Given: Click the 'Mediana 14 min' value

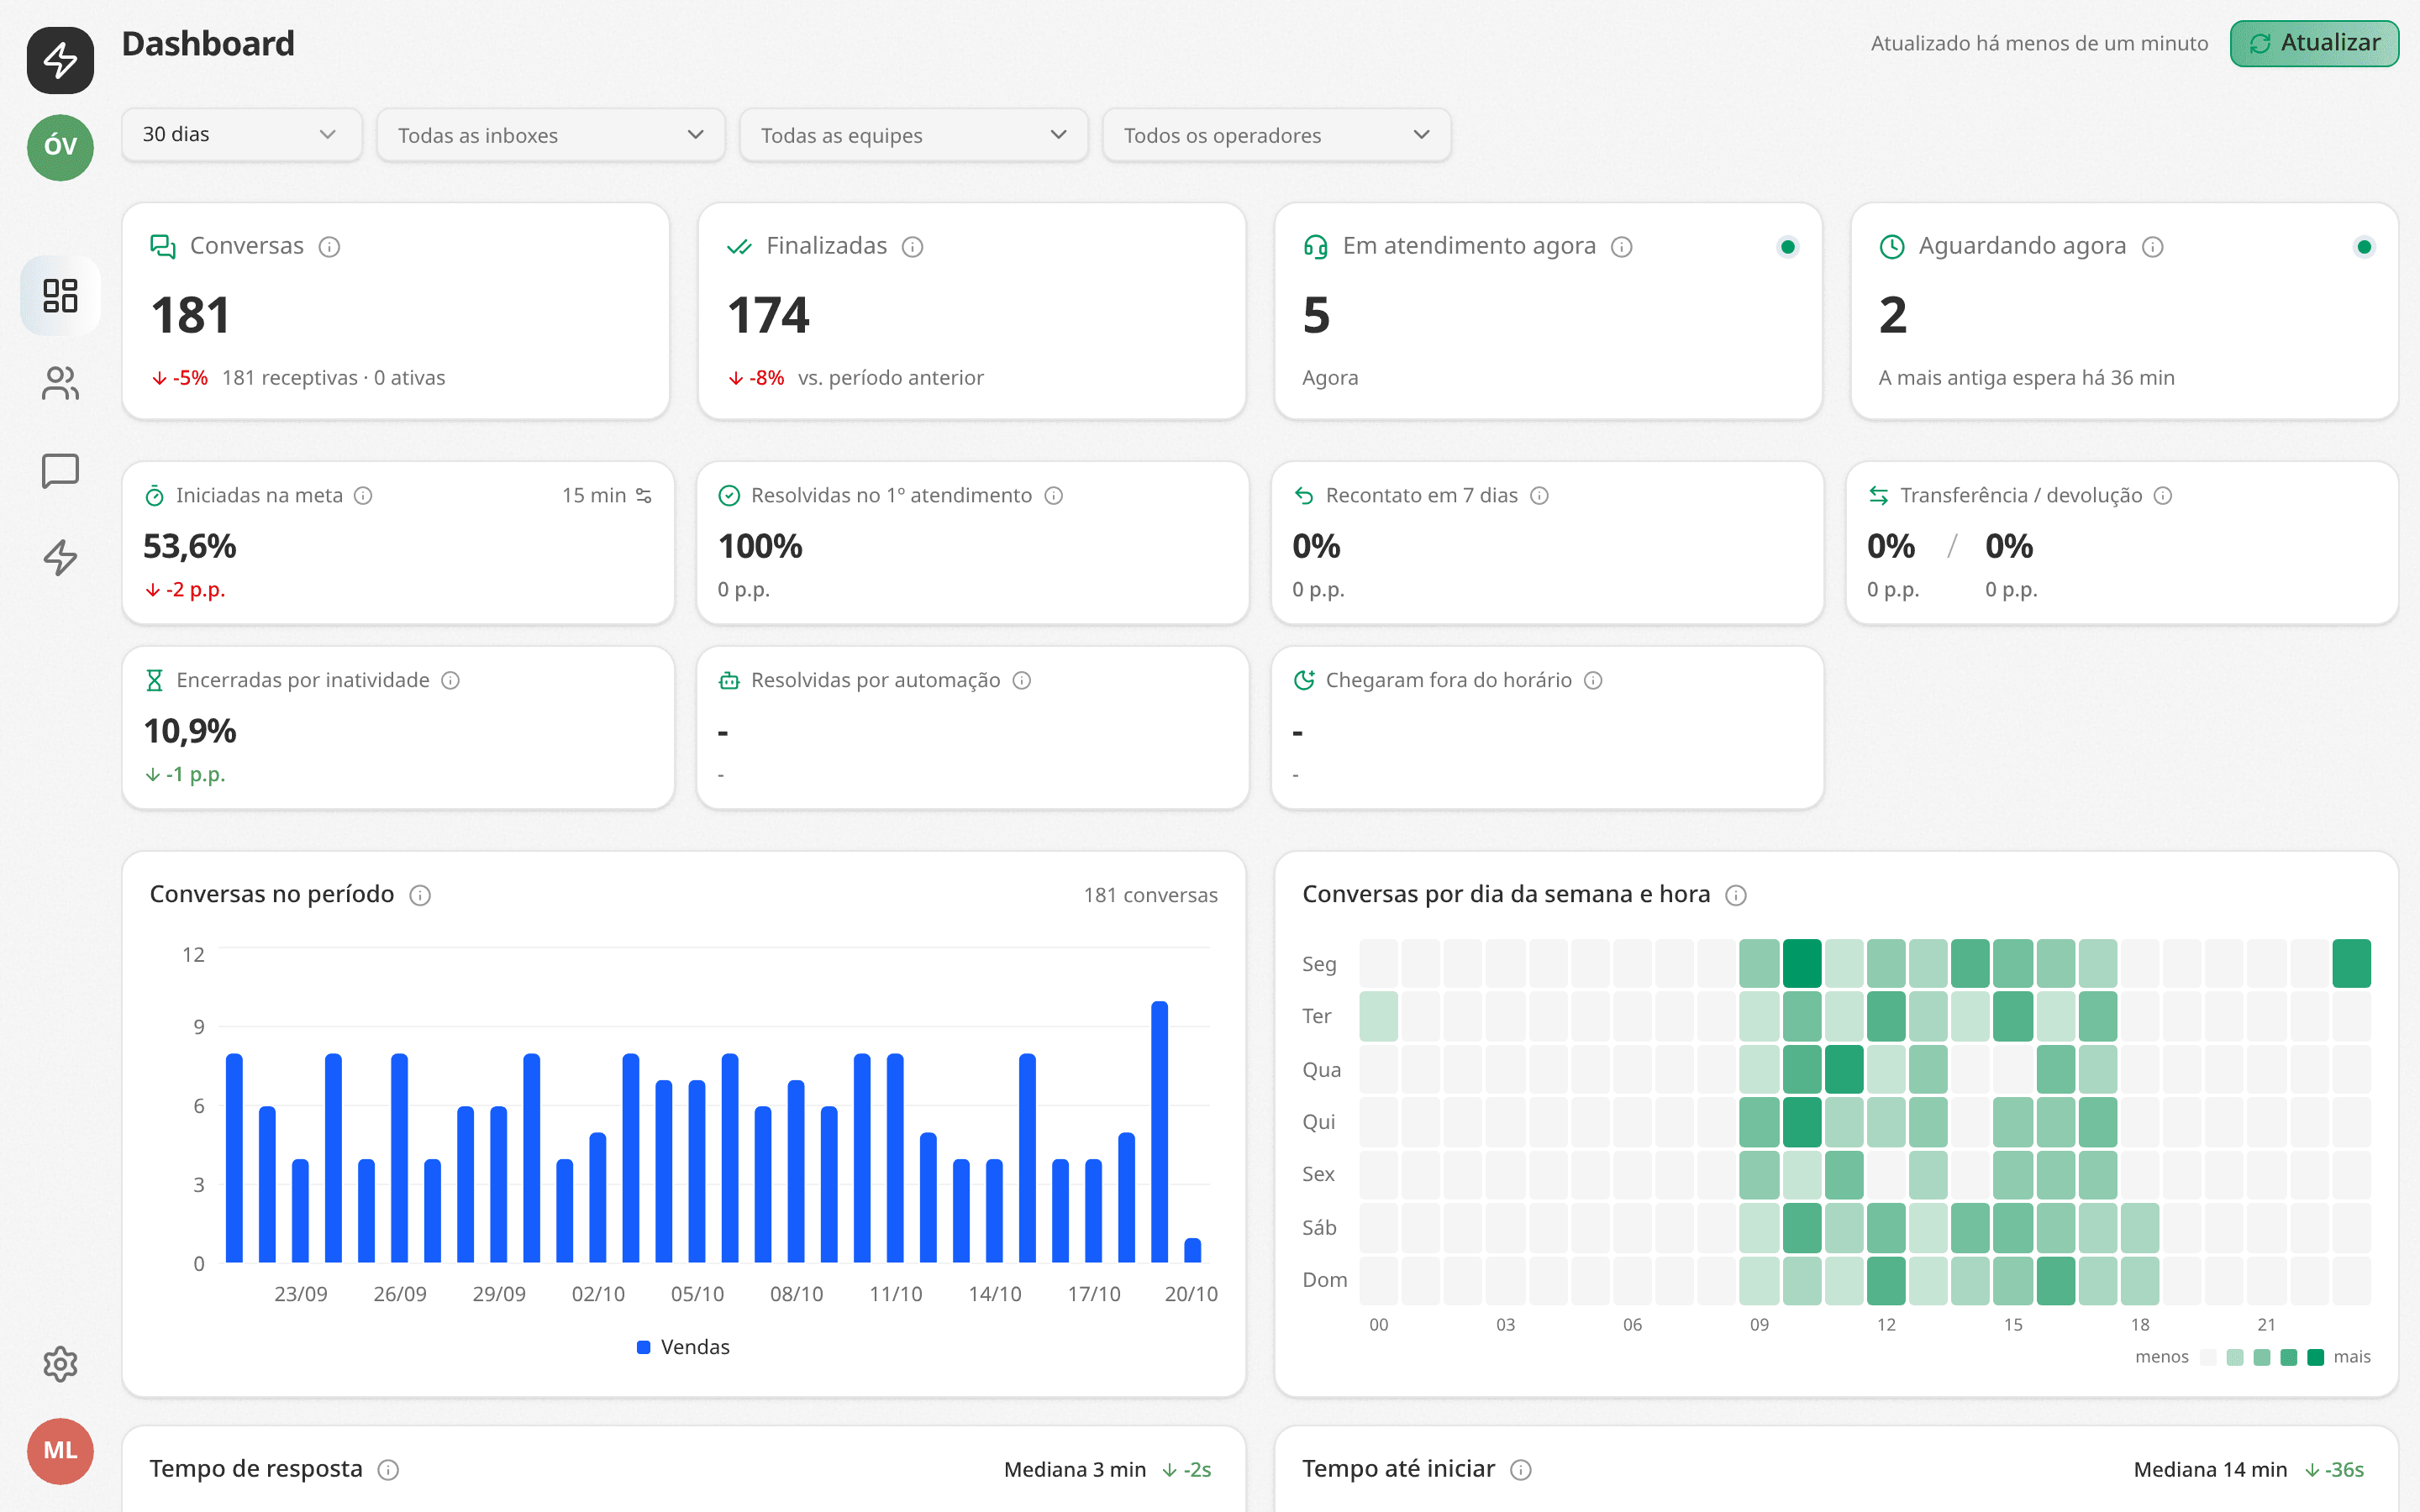Looking at the screenshot, I should [2210, 1470].
